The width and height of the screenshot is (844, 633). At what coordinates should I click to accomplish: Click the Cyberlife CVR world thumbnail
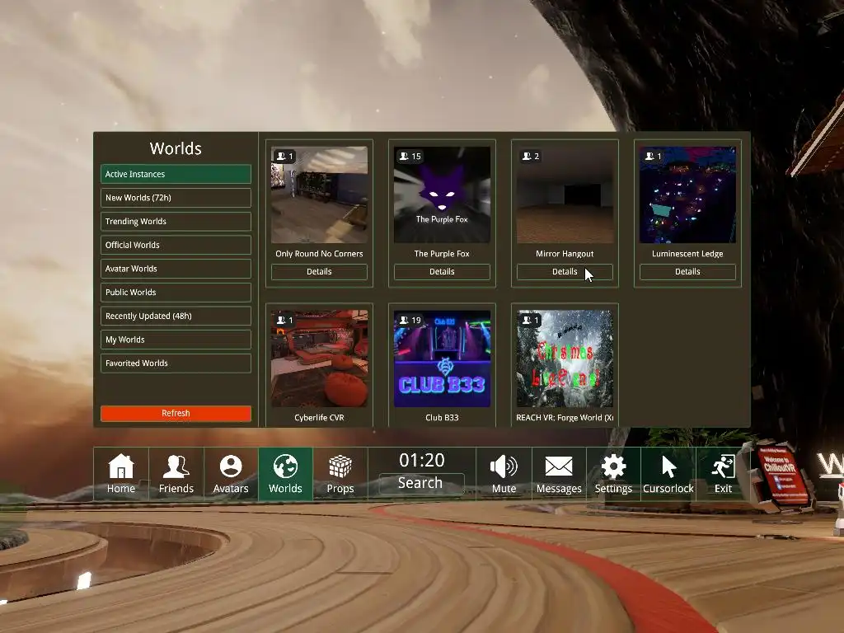tap(319, 359)
